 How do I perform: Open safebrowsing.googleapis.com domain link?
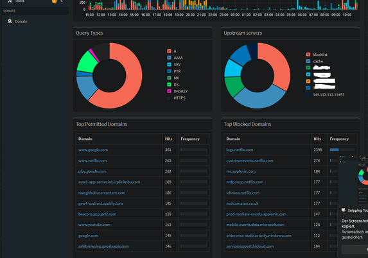pos(103,246)
